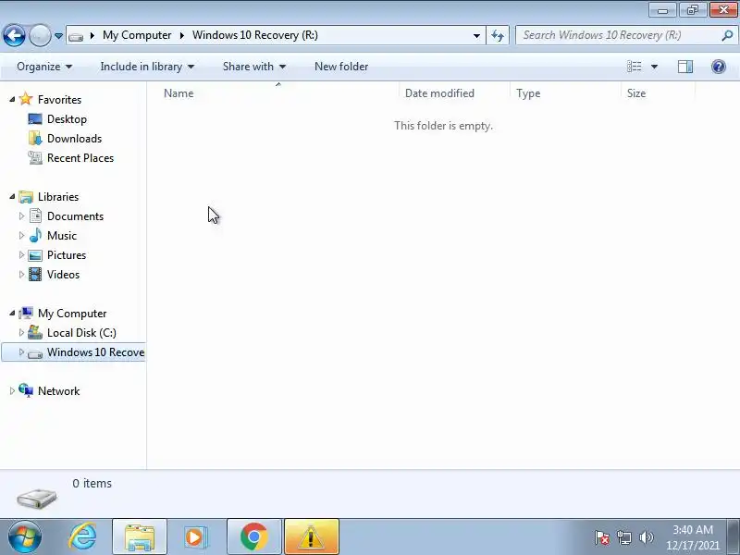Image resolution: width=740 pixels, height=555 pixels.
Task: Collapse the Libraries group
Action: [12, 196]
